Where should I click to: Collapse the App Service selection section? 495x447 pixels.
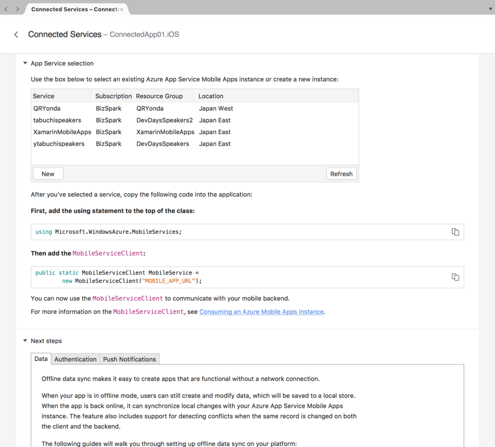(25, 63)
